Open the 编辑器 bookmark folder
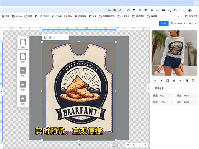 click(x=152, y=16)
